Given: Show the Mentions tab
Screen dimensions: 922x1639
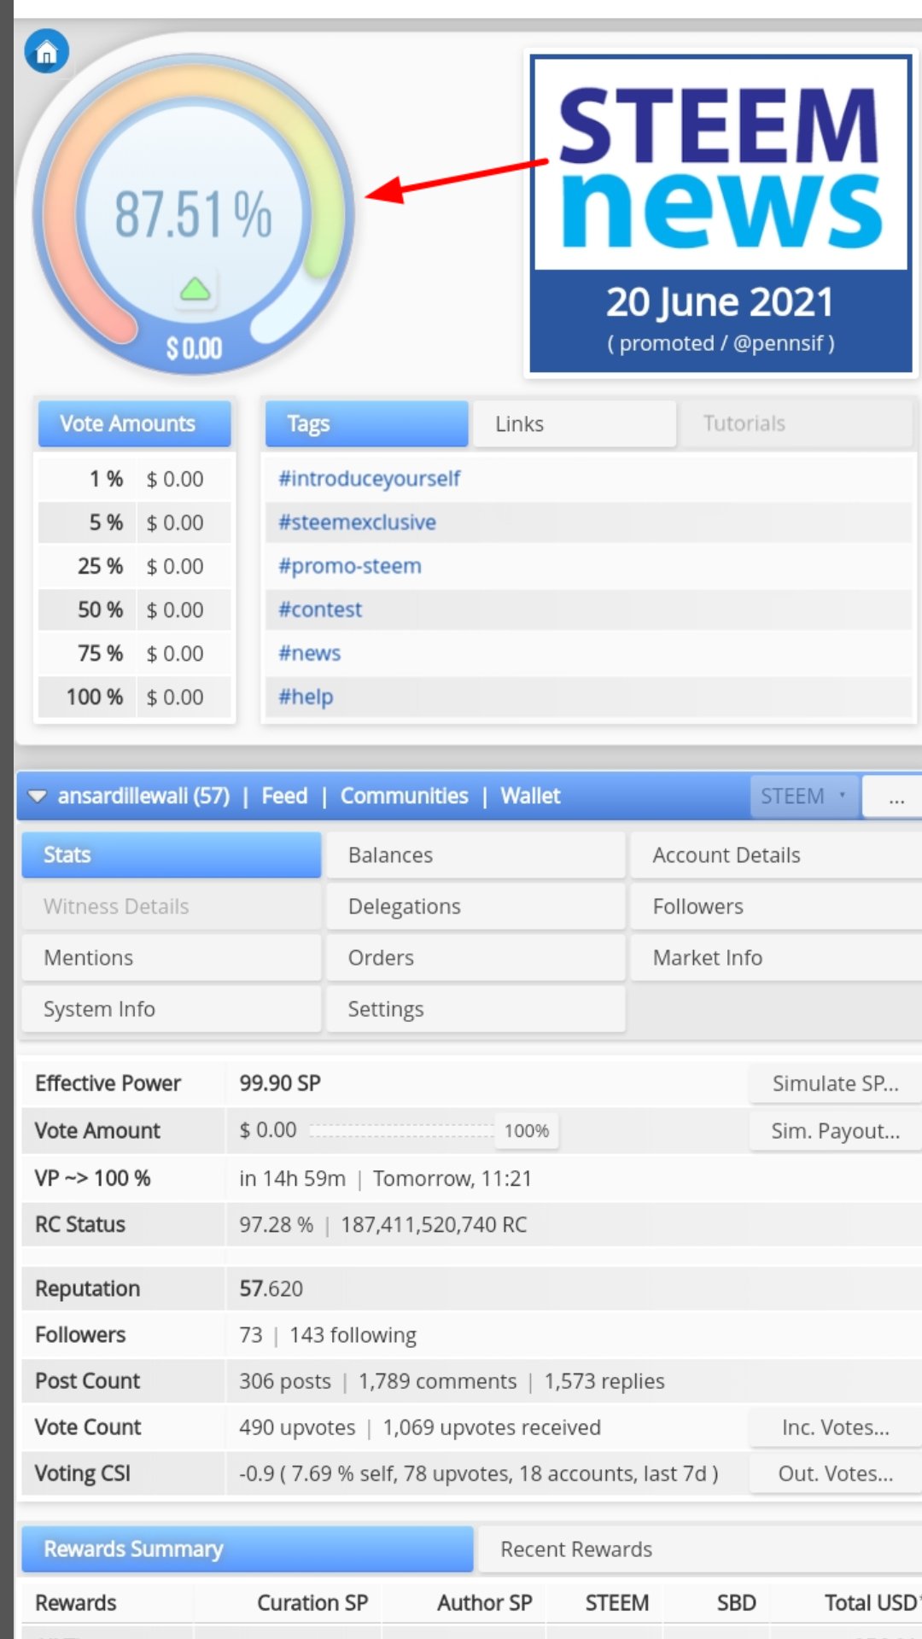Looking at the screenshot, I should (x=172, y=957).
